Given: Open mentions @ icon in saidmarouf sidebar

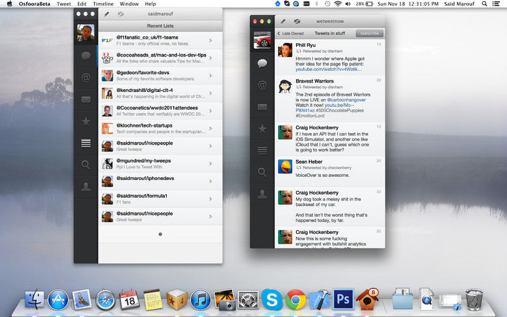Looking at the screenshot, I should pyautogui.click(x=86, y=77).
